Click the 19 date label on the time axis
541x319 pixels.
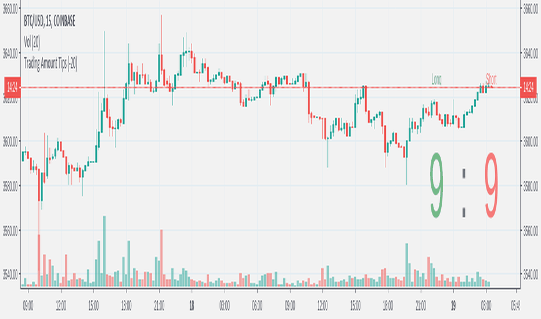point(453,306)
